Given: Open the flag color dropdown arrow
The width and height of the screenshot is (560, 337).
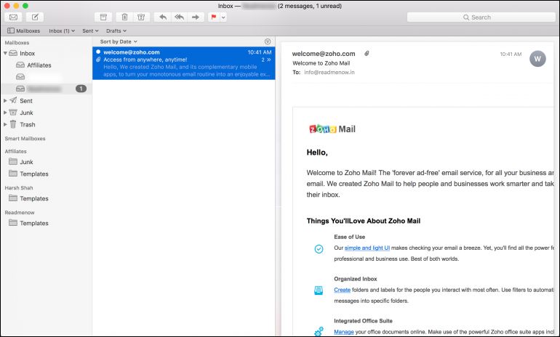Looking at the screenshot, I should [223, 17].
